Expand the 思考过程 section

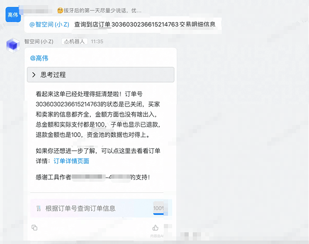click(x=101, y=75)
